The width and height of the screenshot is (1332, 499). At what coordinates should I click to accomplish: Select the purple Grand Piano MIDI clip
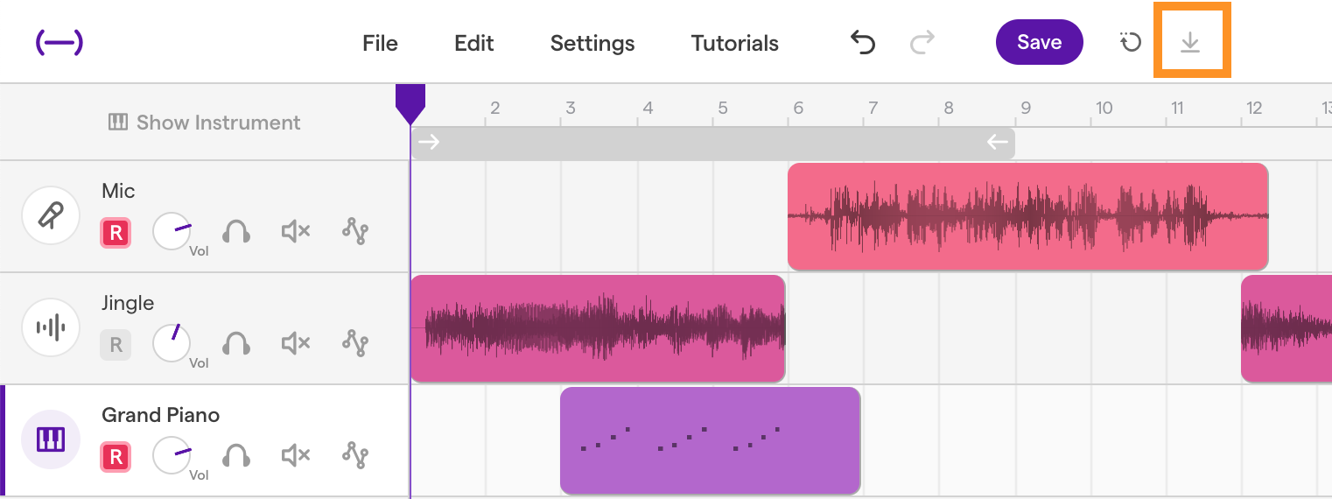[x=711, y=440]
